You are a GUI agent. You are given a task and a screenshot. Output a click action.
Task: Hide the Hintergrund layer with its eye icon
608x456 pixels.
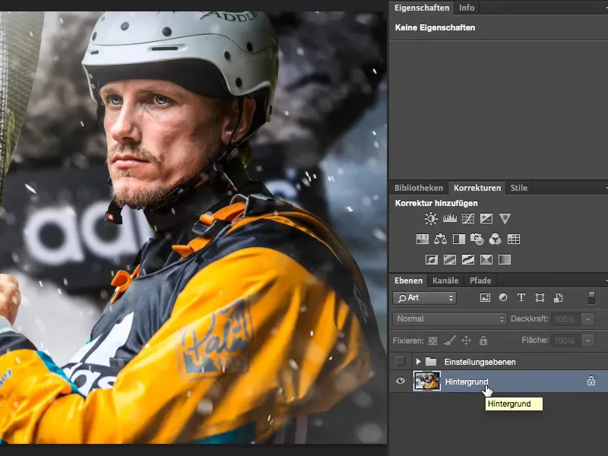(401, 382)
